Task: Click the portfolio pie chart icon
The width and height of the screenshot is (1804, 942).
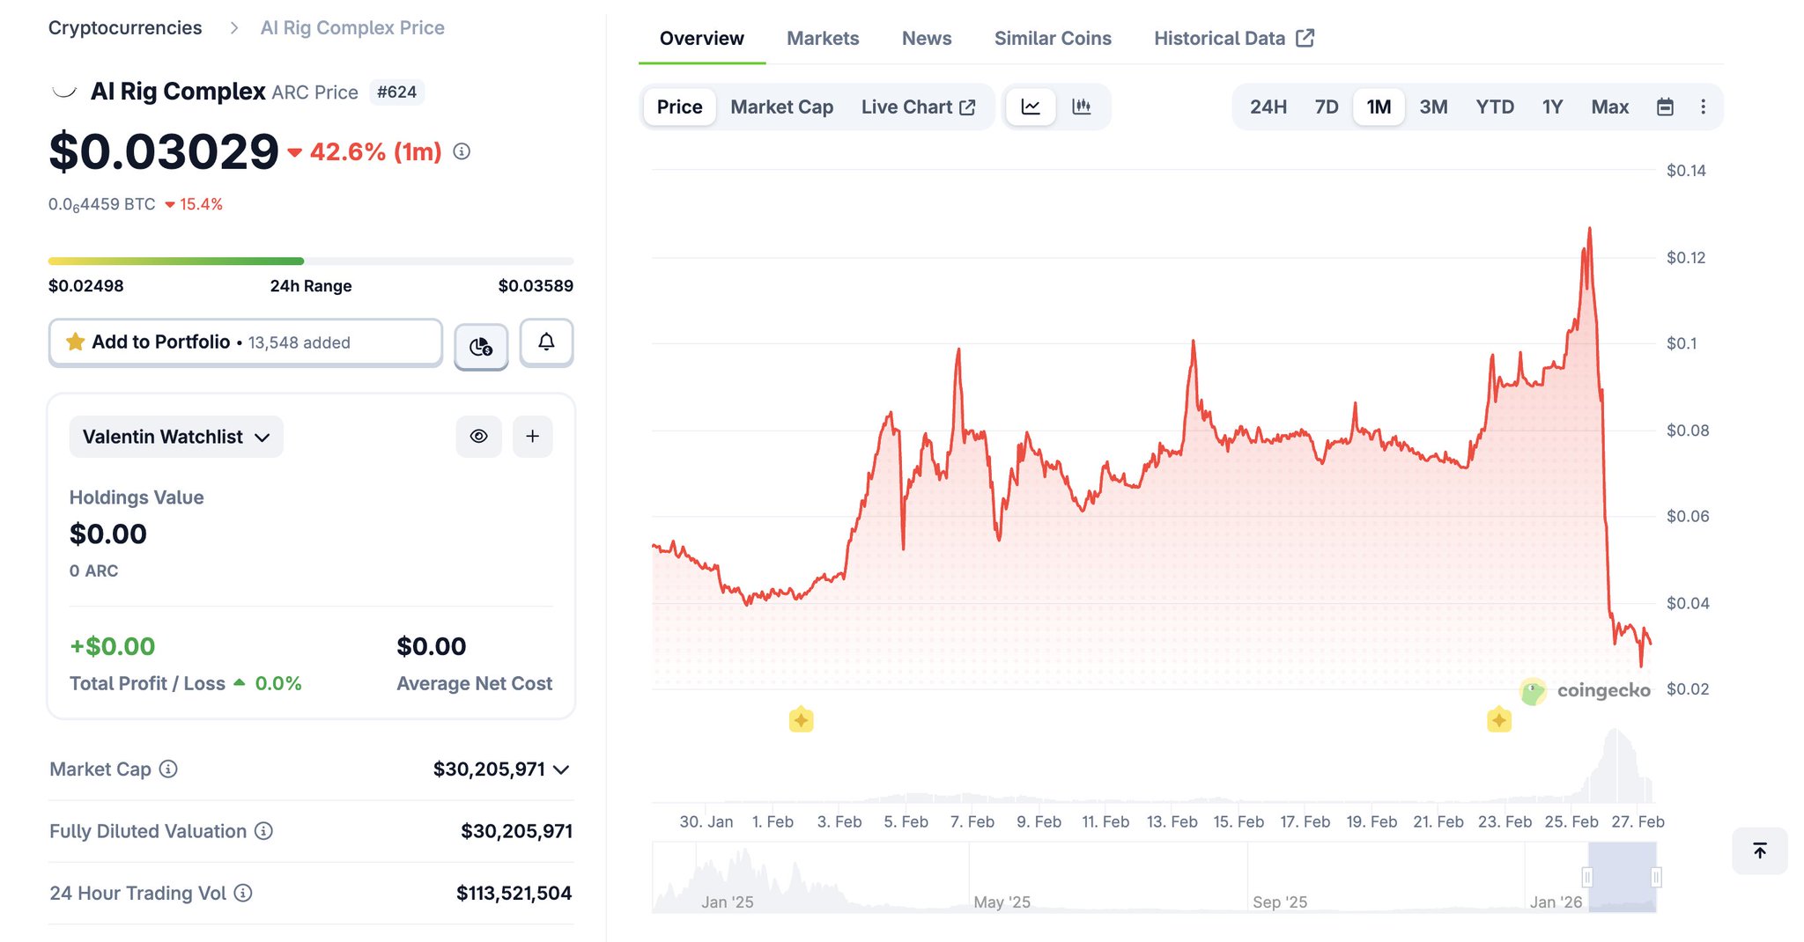Action: coord(481,346)
